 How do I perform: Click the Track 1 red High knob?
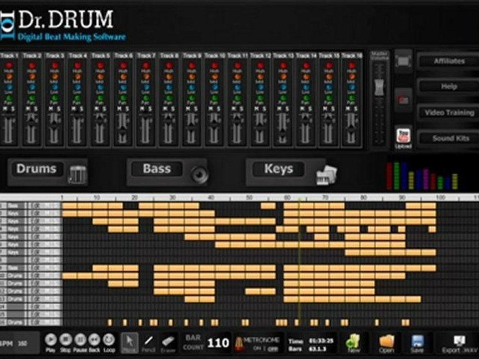click(x=9, y=66)
